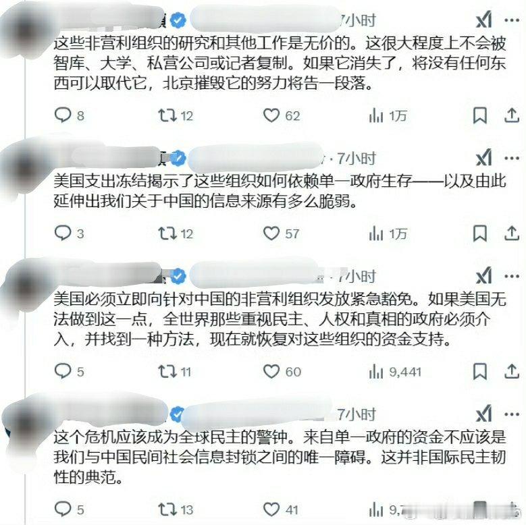This screenshot has width=526, height=525.
Task: Open the 7小时 timestamp of second post
Action: (356, 159)
